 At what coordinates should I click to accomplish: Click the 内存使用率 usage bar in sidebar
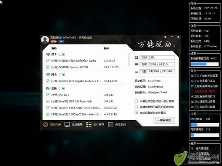[x=205, y=135]
